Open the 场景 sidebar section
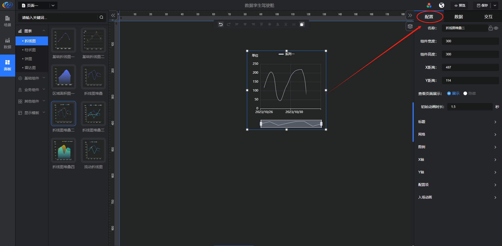Image resolution: width=502 pixels, height=246 pixels. click(x=7, y=21)
